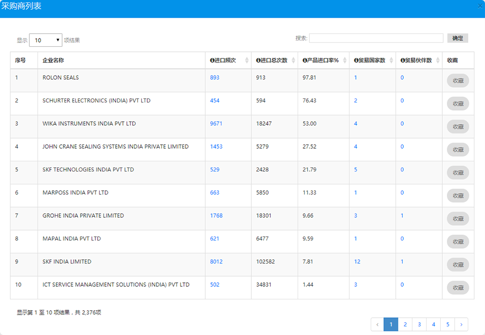Select company name ROLON SEALS
This screenshot has width=485, height=335.
coord(60,78)
